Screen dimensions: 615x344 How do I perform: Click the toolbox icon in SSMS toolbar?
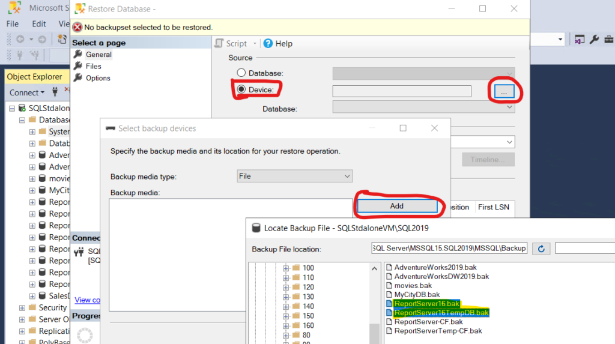coord(609,39)
